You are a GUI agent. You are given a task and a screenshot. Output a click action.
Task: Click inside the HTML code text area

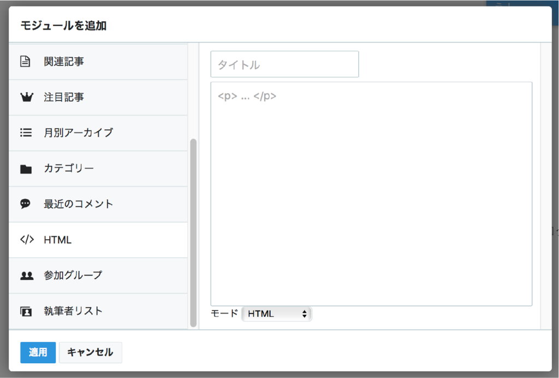coord(371,194)
